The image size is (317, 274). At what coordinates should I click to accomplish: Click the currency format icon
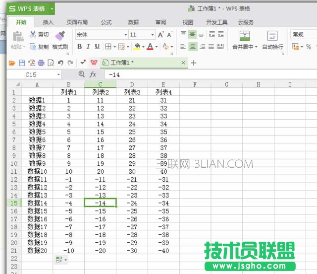(x=295, y=47)
